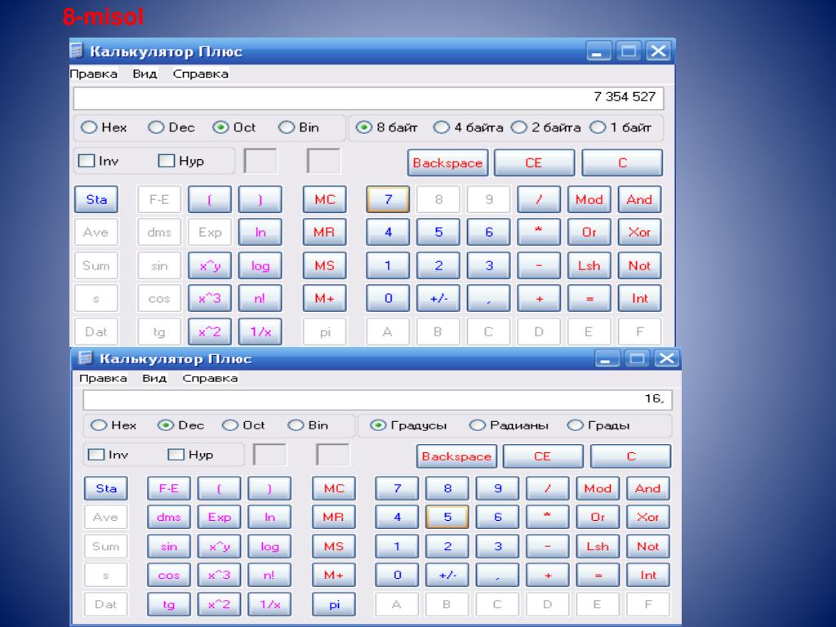Image resolution: width=836 pixels, height=627 pixels.
Task: Click F-E button in lower calculator
Action: pyautogui.click(x=168, y=488)
